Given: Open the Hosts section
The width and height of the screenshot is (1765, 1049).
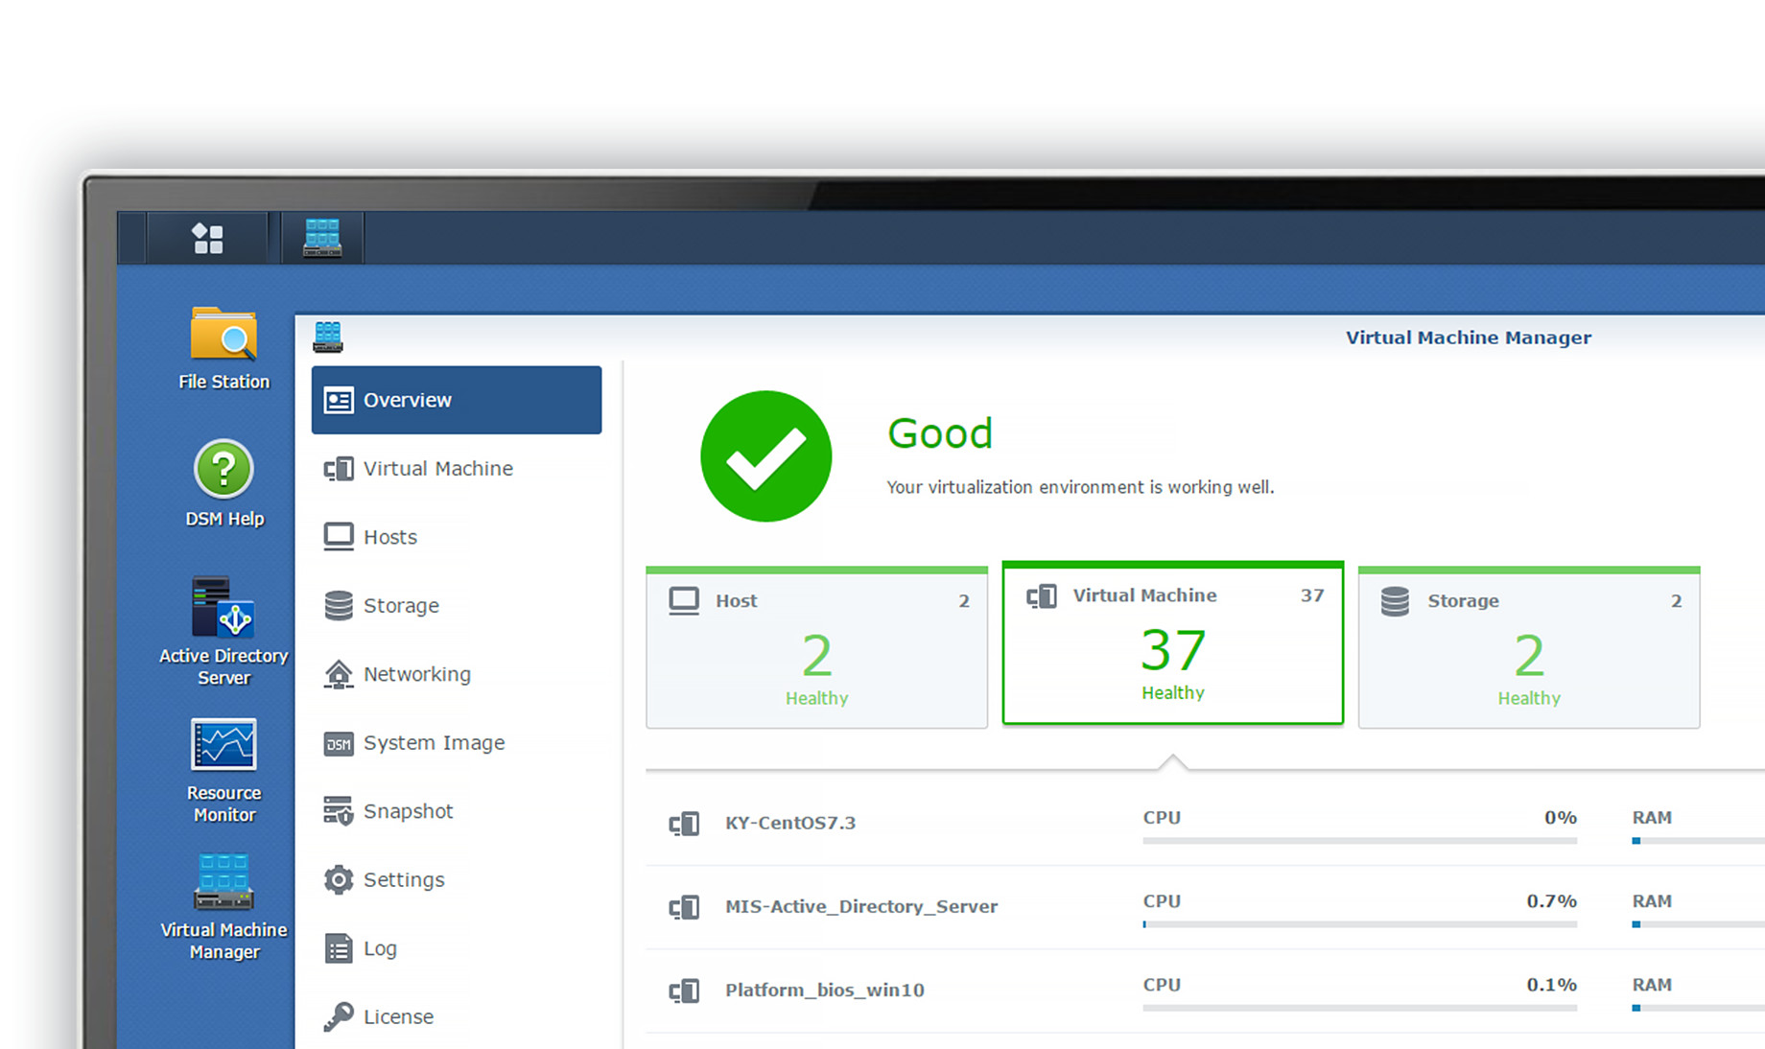Looking at the screenshot, I should tap(457, 537).
